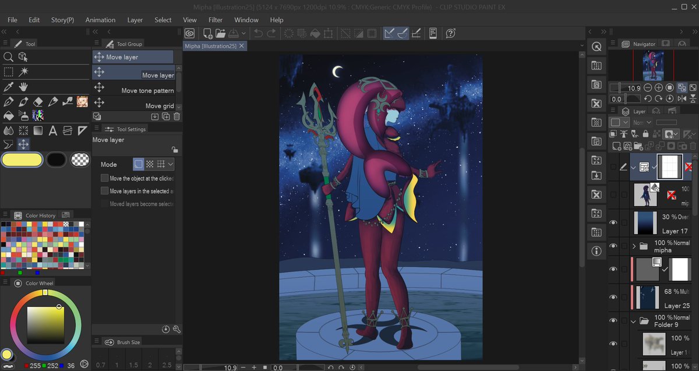The height and width of the screenshot is (371, 699).
Task: Hide Layer 17 using eye icon
Action: click(x=613, y=222)
